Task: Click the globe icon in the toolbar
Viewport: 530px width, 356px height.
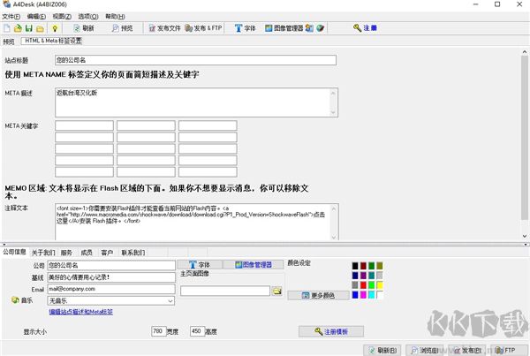Action: [x=320, y=28]
